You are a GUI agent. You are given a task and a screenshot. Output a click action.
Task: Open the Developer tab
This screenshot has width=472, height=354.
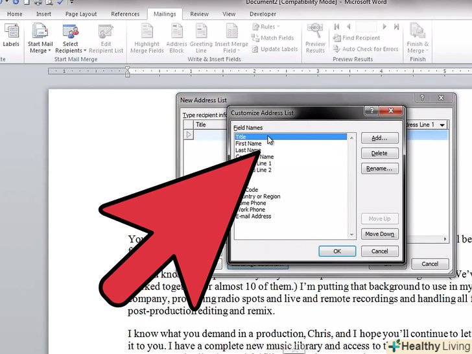pyautogui.click(x=263, y=14)
